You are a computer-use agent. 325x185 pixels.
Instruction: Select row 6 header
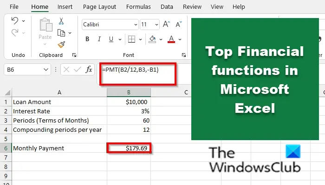pos(6,148)
